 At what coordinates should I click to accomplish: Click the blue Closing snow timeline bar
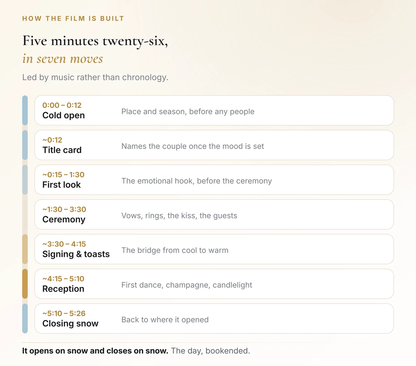(25, 318)
